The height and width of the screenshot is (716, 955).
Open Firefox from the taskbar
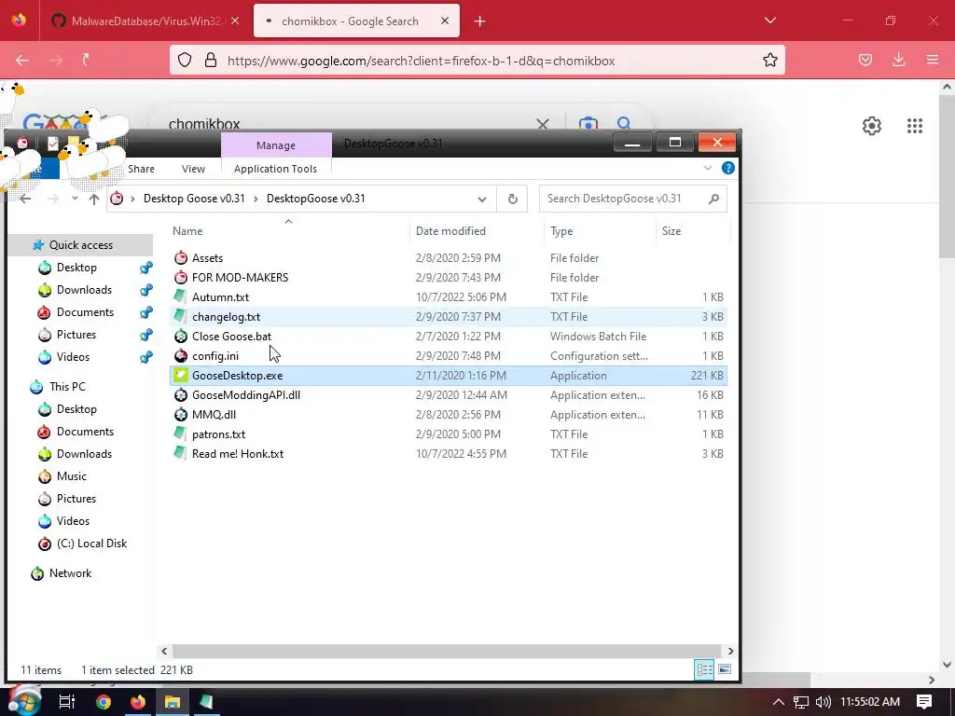tap(138, 702)
